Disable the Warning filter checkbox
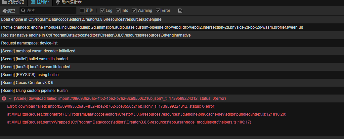Image resolution: width=344 pixels, height=139 pixels. click(134, 11)
